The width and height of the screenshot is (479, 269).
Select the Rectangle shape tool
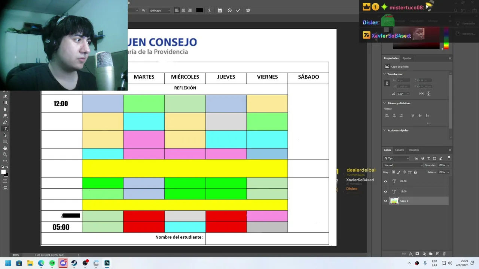click(x=5, y=142)
